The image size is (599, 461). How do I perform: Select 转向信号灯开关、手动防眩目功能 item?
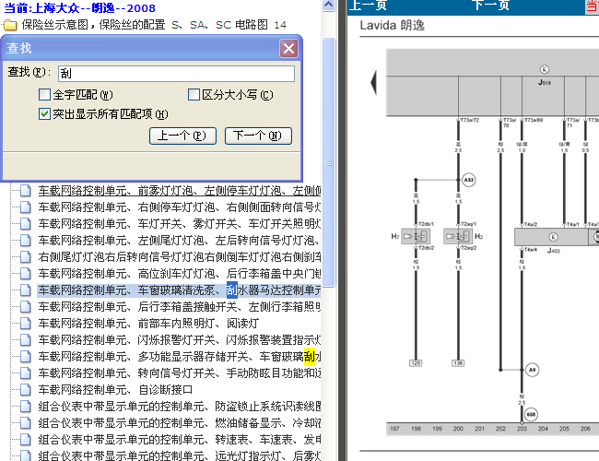pyautogui.click(x=179, y=372)
